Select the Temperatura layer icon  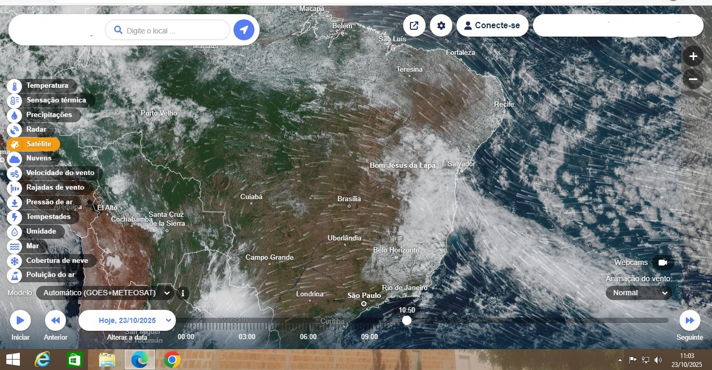[x=14, y=86]
